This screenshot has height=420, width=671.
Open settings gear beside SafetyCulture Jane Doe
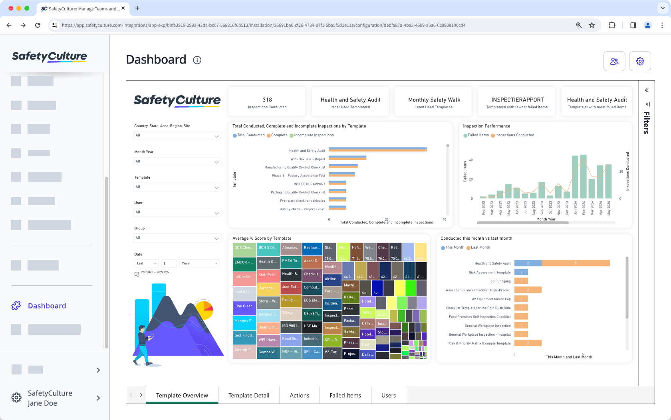pyautogui.click(x=16, y=398)
